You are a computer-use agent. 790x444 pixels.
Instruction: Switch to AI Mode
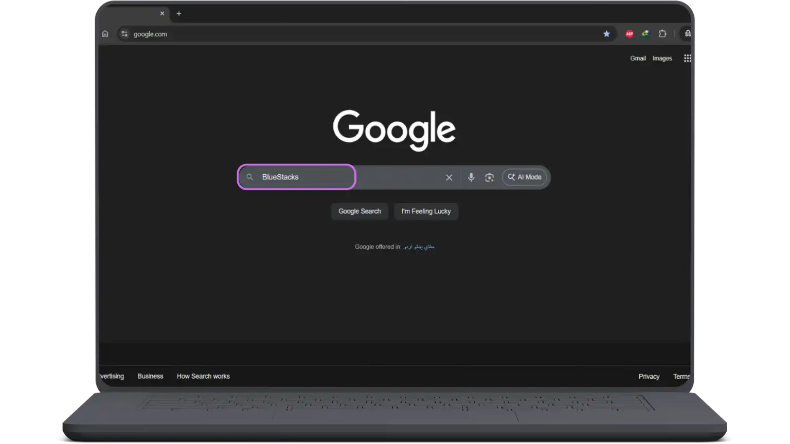pyautogui.click(x=525, y=177)
